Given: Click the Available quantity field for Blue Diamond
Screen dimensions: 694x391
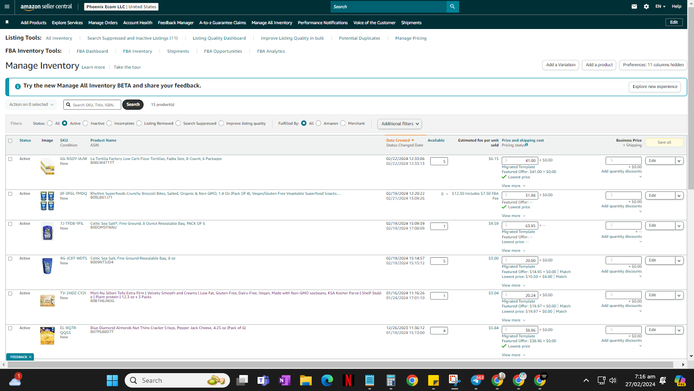Looking at the screenshot, I should [439, 331].
